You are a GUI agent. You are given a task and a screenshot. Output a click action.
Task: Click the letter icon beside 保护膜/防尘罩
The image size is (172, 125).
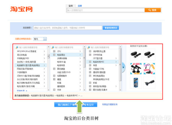point(90,51)
